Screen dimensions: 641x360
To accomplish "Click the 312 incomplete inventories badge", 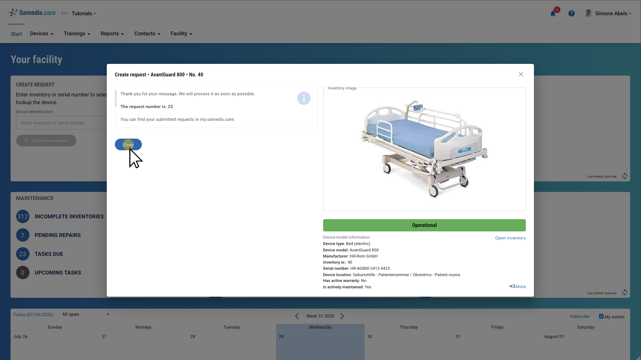I will pos(23,216).
